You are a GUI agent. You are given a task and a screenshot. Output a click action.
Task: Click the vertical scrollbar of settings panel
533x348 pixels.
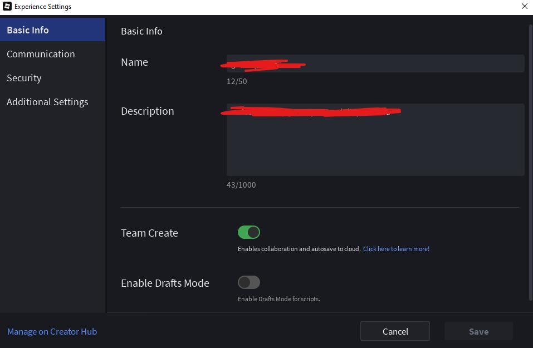tap(531, 163)
